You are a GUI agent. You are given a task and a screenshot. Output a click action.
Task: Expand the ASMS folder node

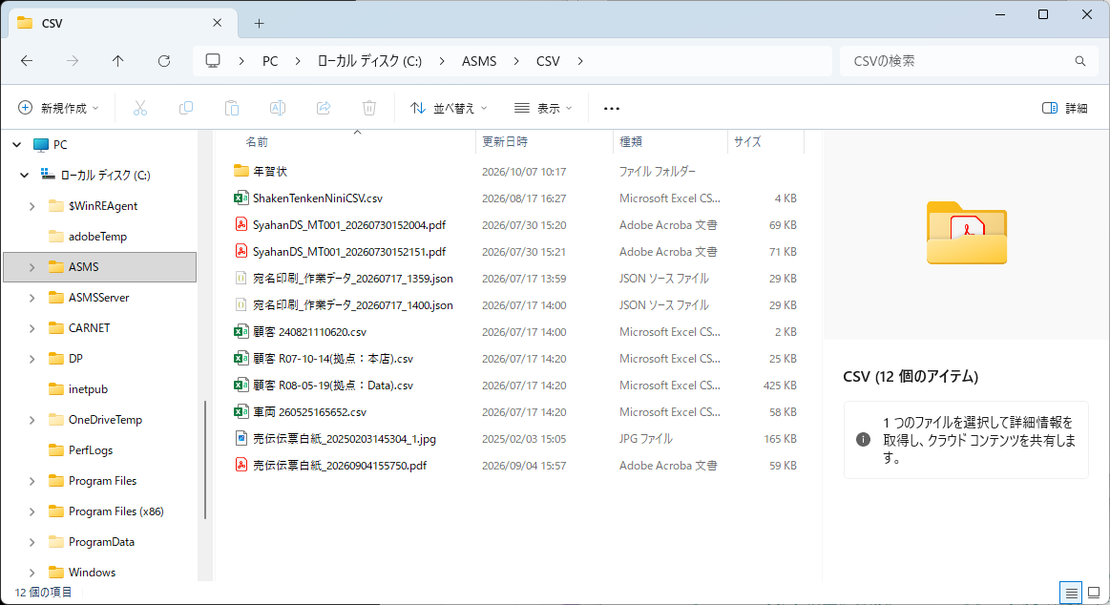pyautogui.click(x=31, y=267)
